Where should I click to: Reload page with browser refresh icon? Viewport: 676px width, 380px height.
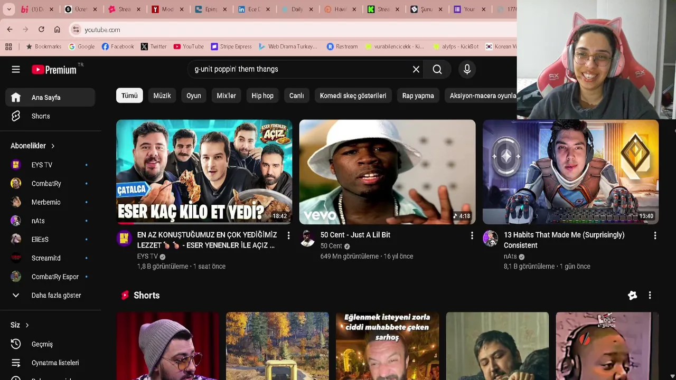[41, 30]
